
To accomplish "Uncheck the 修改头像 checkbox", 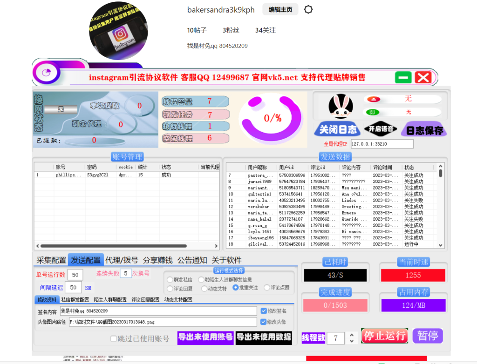I will pos(264,321).
